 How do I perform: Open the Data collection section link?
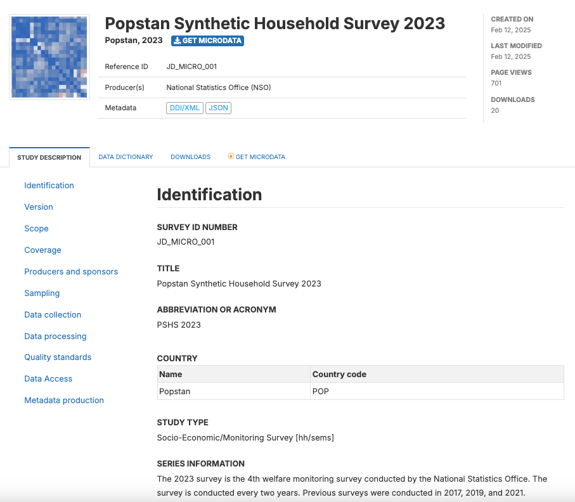coord(53,315)
